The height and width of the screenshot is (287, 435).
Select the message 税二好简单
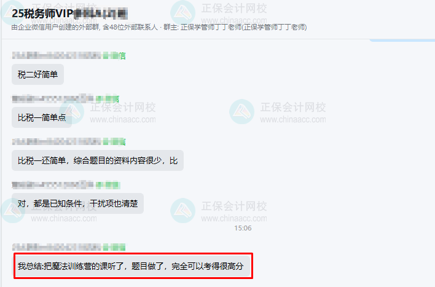click(x=37, y=74)
